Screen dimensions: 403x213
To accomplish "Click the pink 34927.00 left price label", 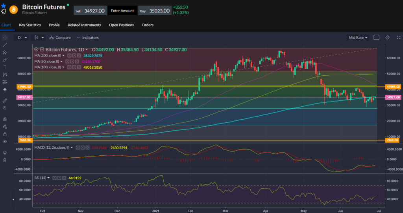I will (x=24, y=97).
